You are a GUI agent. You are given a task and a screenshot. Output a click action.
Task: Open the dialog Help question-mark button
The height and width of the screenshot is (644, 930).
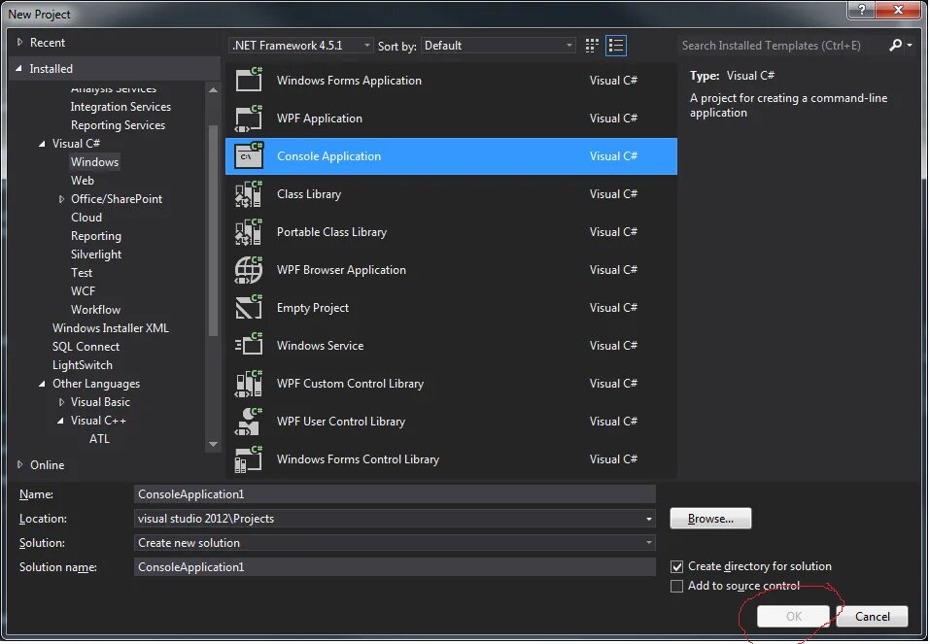tap(862, 10)
